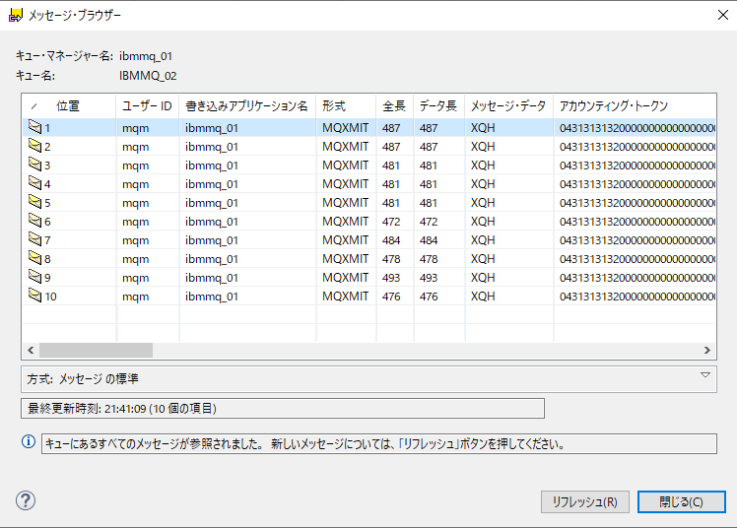
Task: Click the 最終更新時刻: 21:41:09 status field
Action: pyautogui.click(x=283, y=408)
